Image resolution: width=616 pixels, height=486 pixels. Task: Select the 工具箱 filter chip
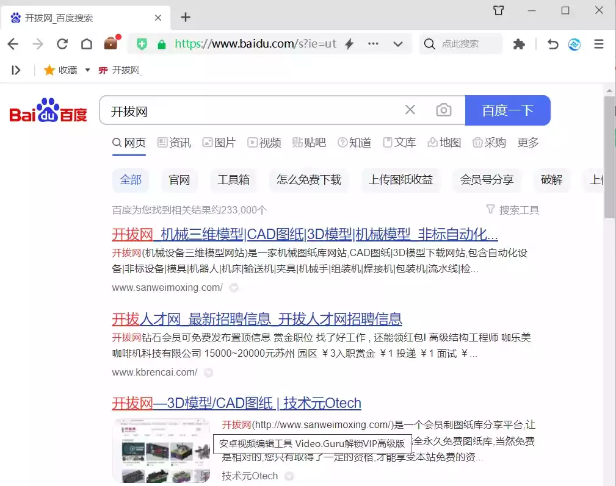click(234, 180)
